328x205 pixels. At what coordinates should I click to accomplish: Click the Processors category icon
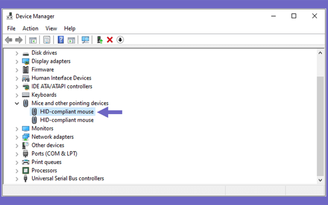pyautogui.click(x=26, y=171)
